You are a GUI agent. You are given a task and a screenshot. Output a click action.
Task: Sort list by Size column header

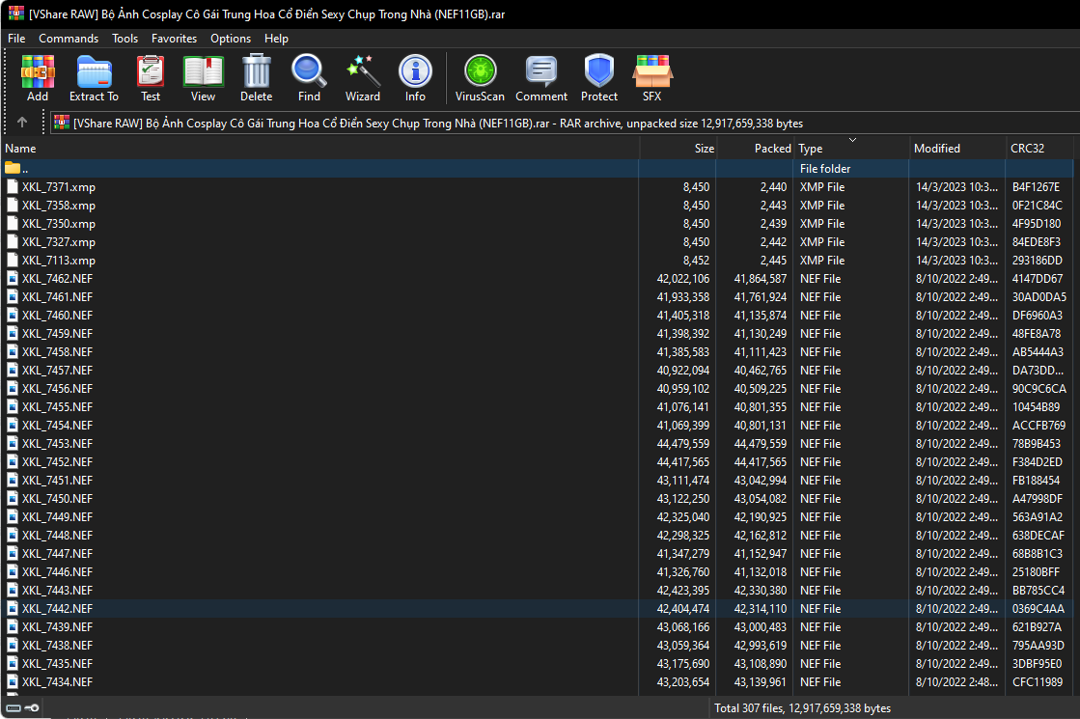(x=704, y=149)
